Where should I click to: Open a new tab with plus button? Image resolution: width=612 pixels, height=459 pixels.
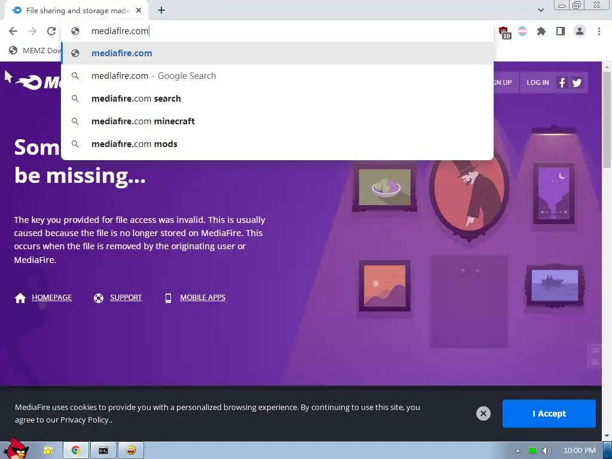[161, 11]
